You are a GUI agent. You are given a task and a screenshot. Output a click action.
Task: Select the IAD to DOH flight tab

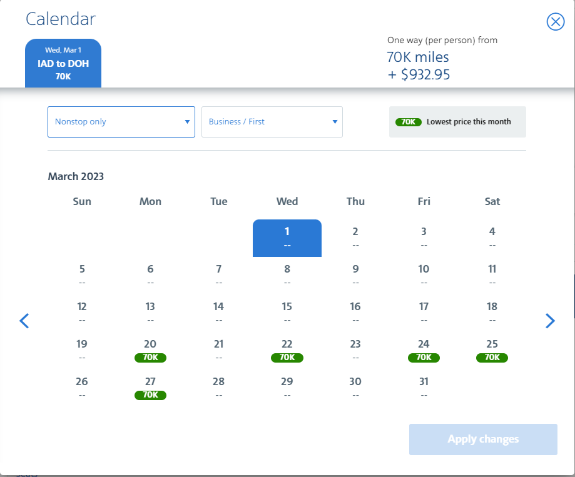click(x=63, y=63)
